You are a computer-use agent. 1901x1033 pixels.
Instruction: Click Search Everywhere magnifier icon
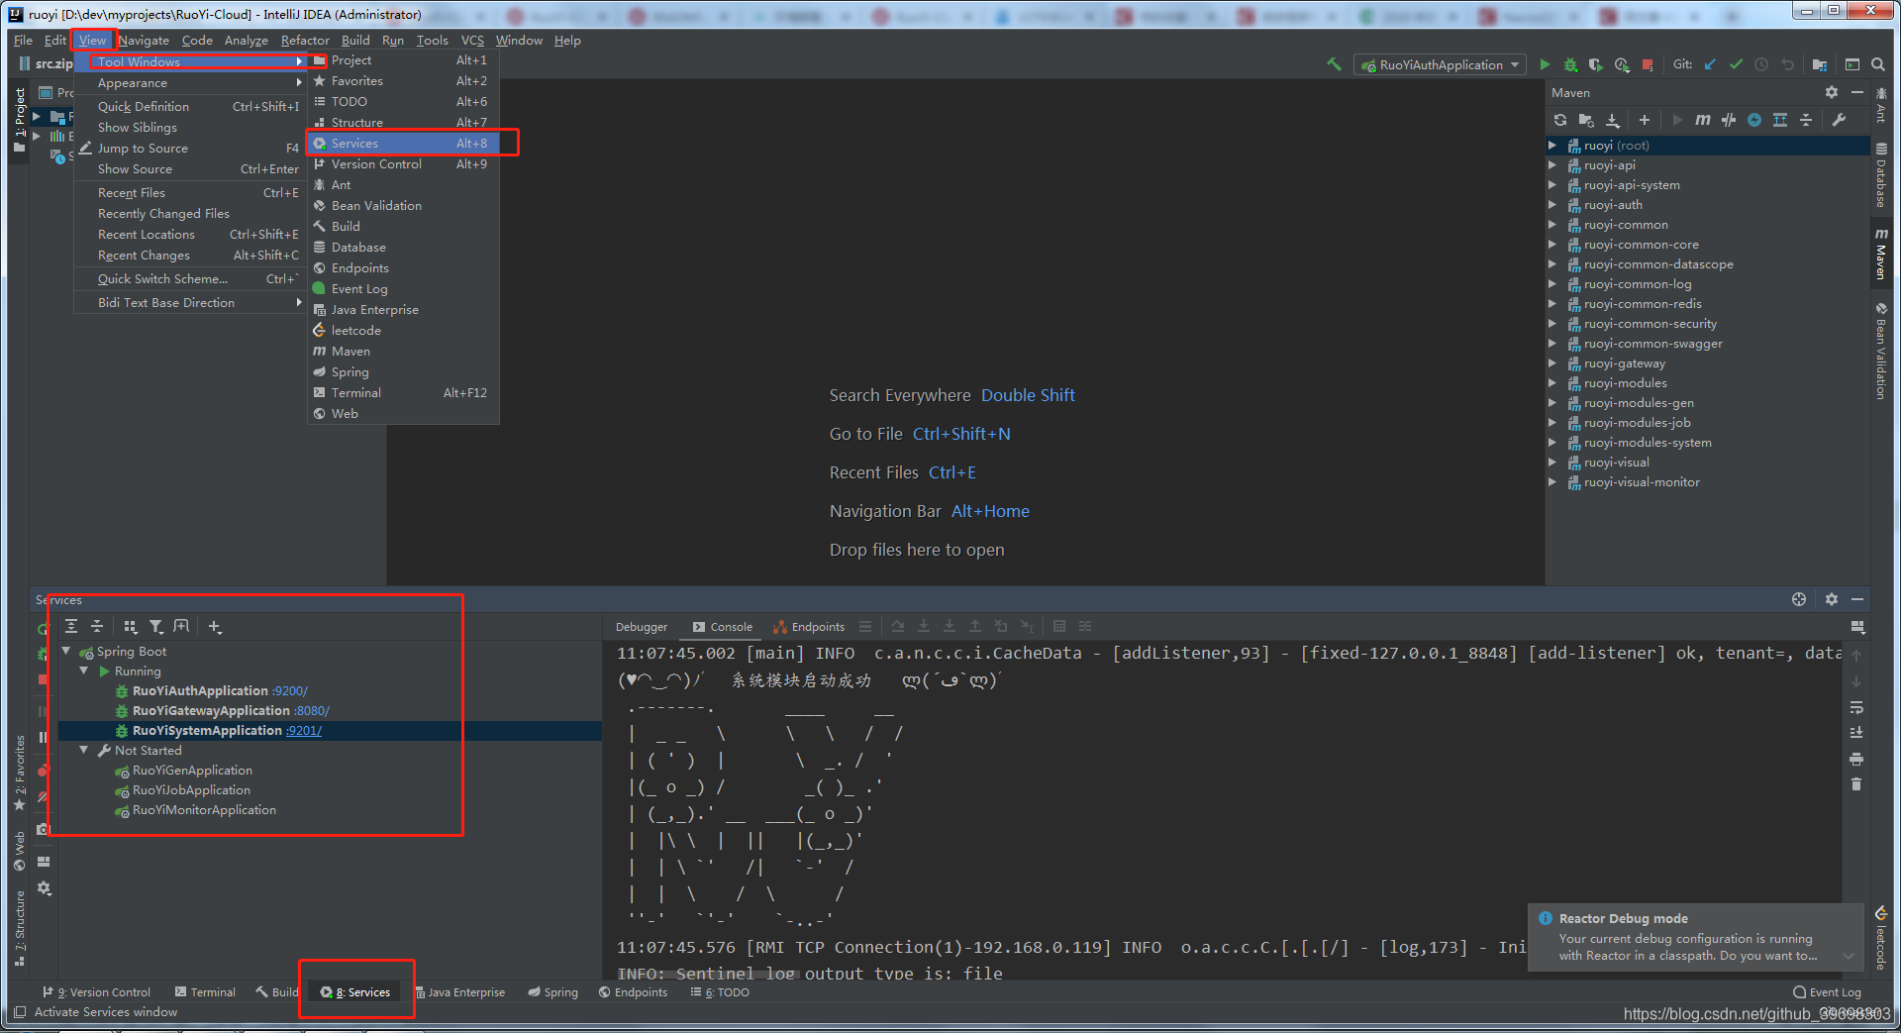tap(1878, 64)
